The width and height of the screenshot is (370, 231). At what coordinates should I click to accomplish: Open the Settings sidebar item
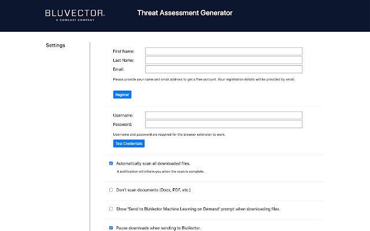tap(55, 45)
